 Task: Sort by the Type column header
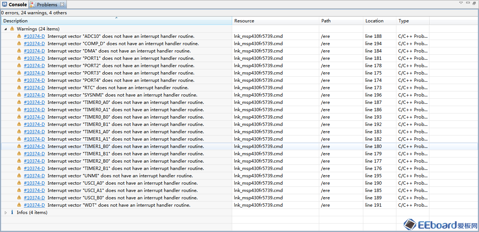coord(413,21)
